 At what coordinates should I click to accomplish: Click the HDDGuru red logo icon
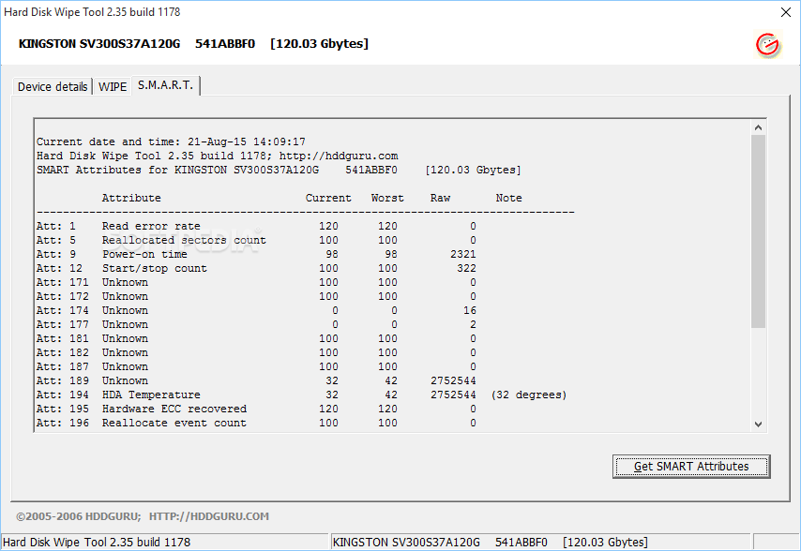768,45
